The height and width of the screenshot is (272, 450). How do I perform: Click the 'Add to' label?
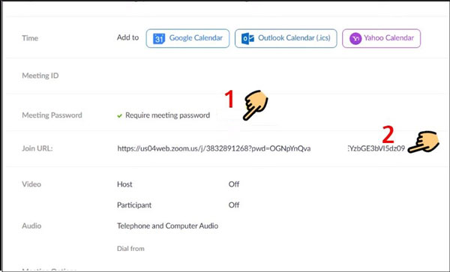tap(127, 37)
